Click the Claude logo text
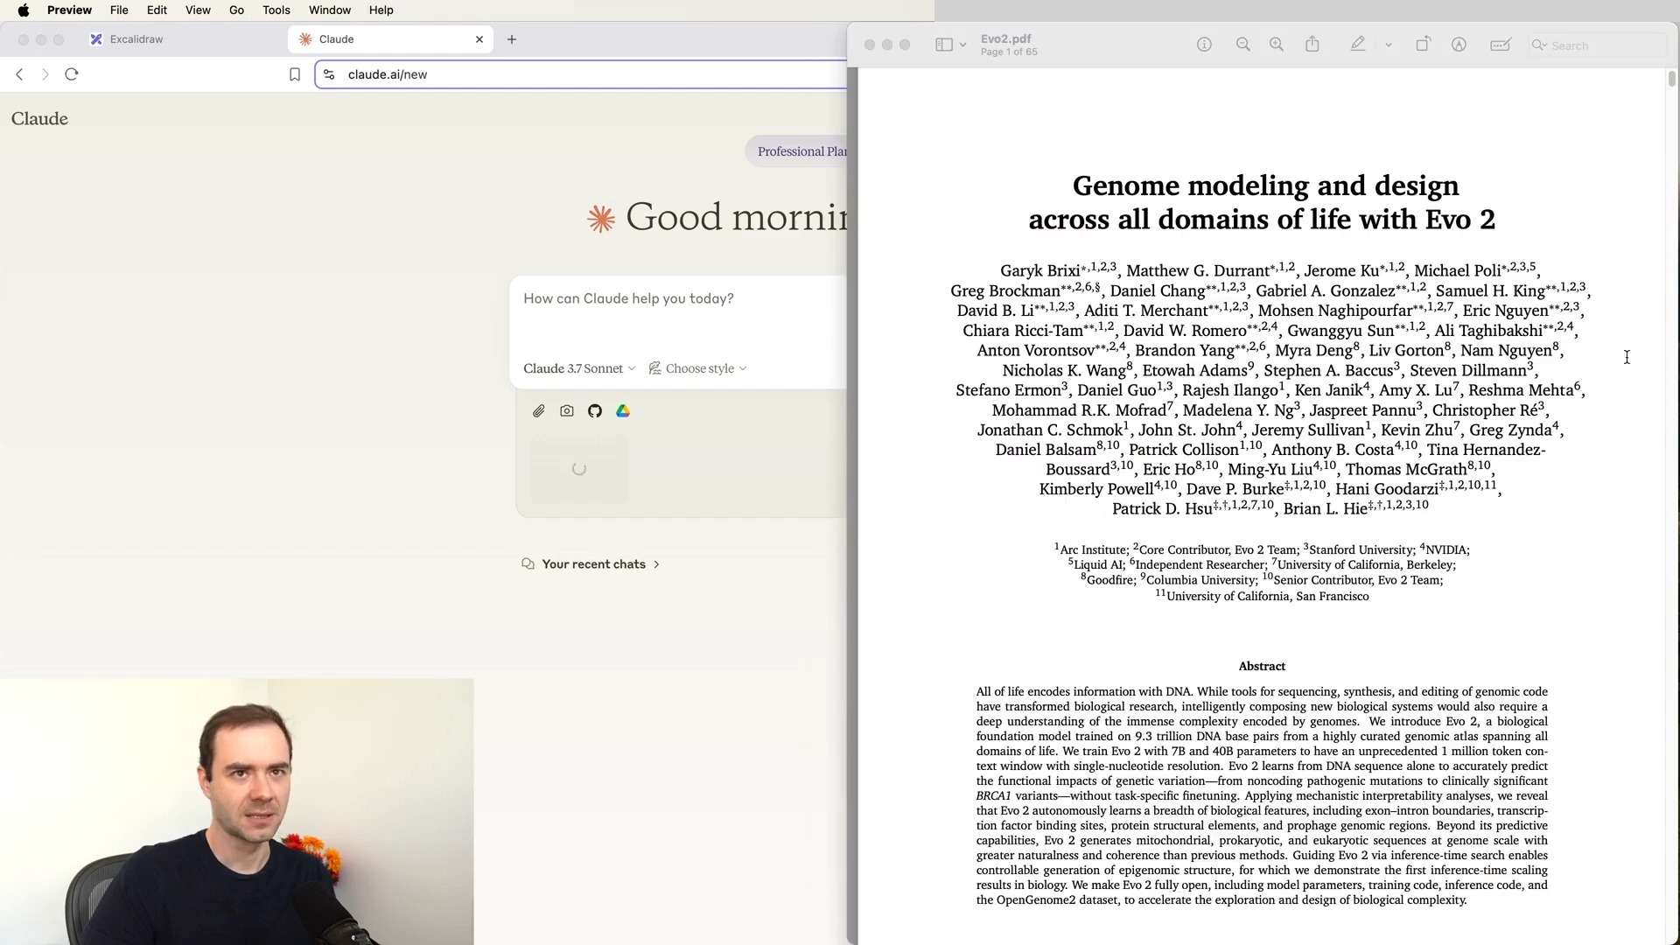 click(x=39, y=119)
